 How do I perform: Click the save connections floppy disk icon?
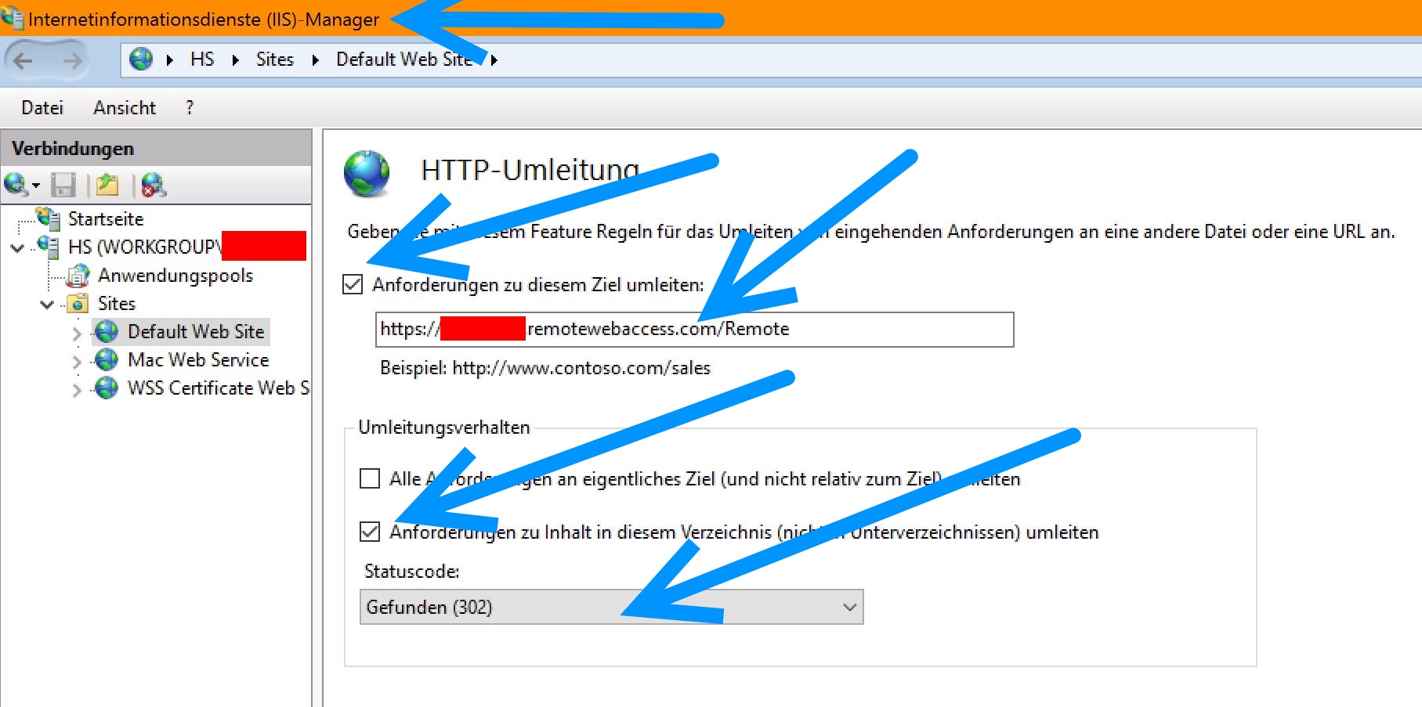pos(65,186)
